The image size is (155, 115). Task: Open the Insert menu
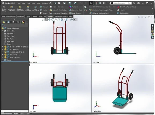click(34, 3)
